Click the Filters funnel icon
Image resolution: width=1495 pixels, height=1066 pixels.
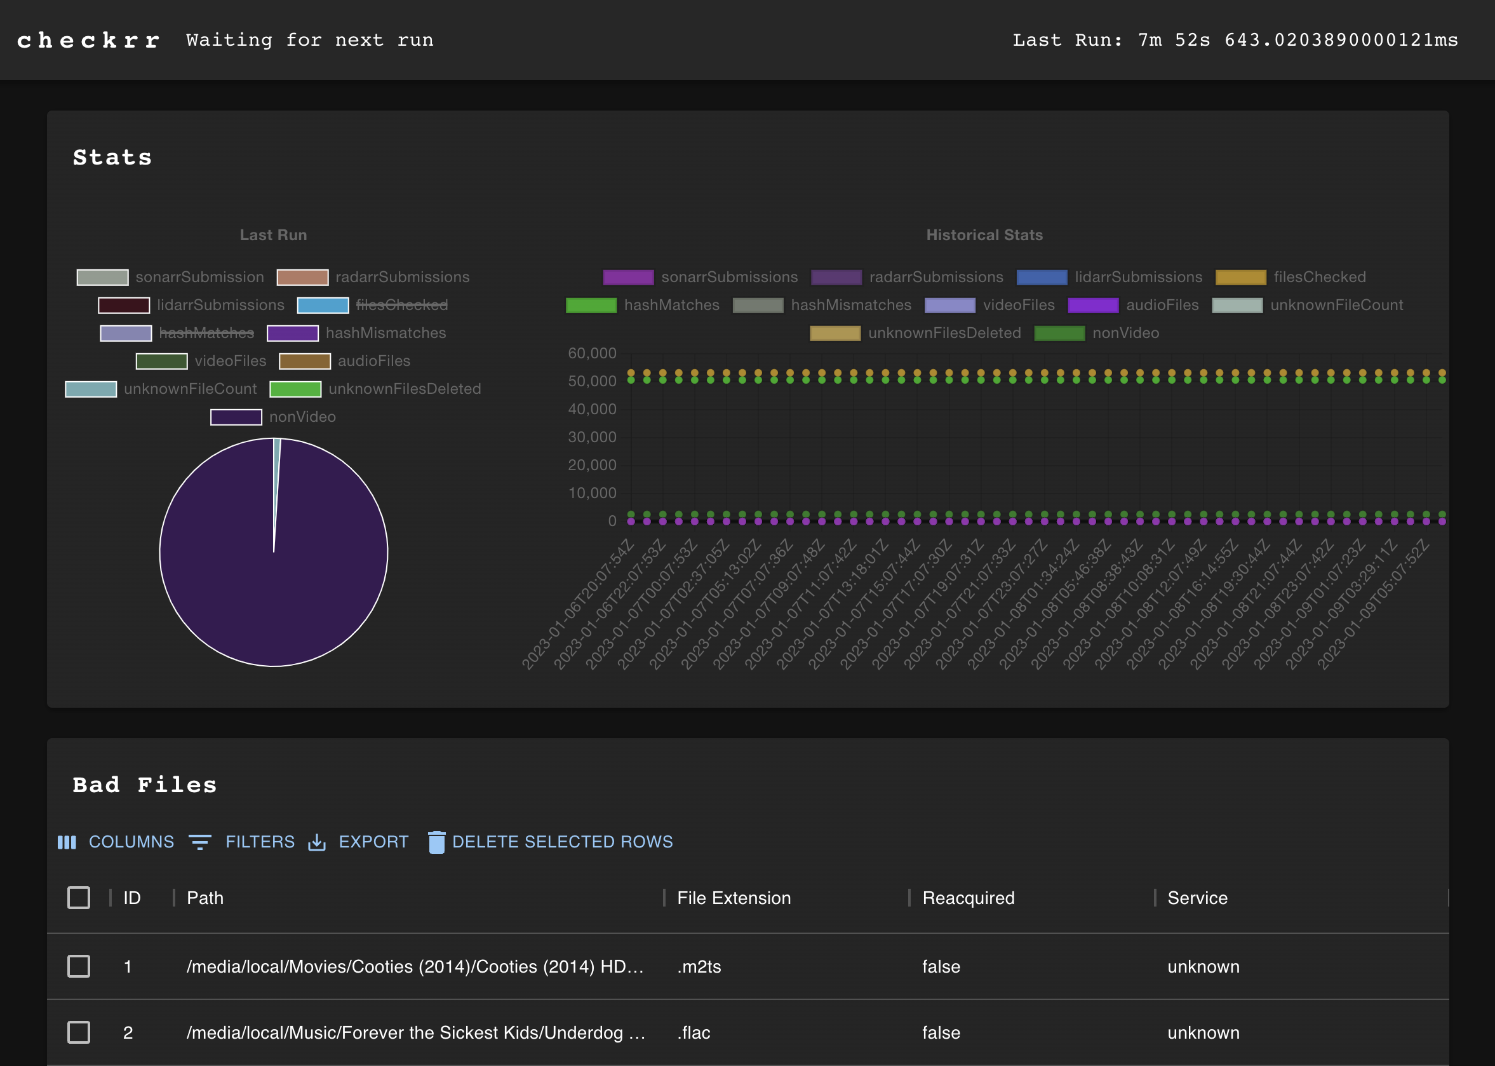coord(199,842)
